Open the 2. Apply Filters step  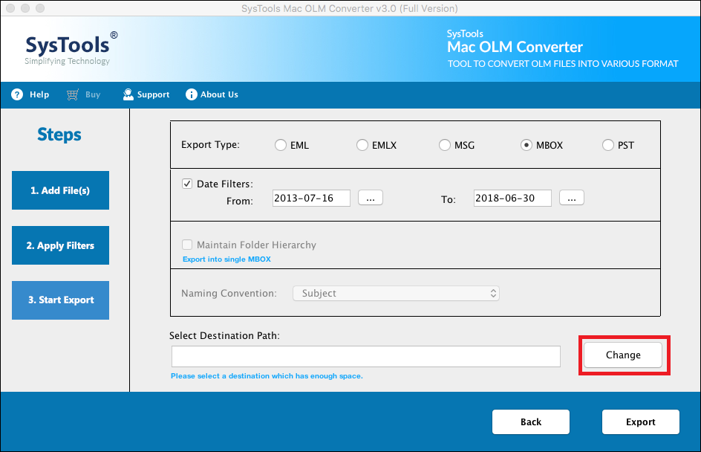[60, 245]
